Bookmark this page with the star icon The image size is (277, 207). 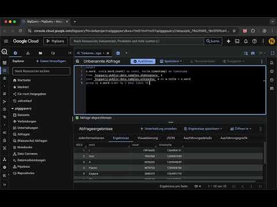234,30
